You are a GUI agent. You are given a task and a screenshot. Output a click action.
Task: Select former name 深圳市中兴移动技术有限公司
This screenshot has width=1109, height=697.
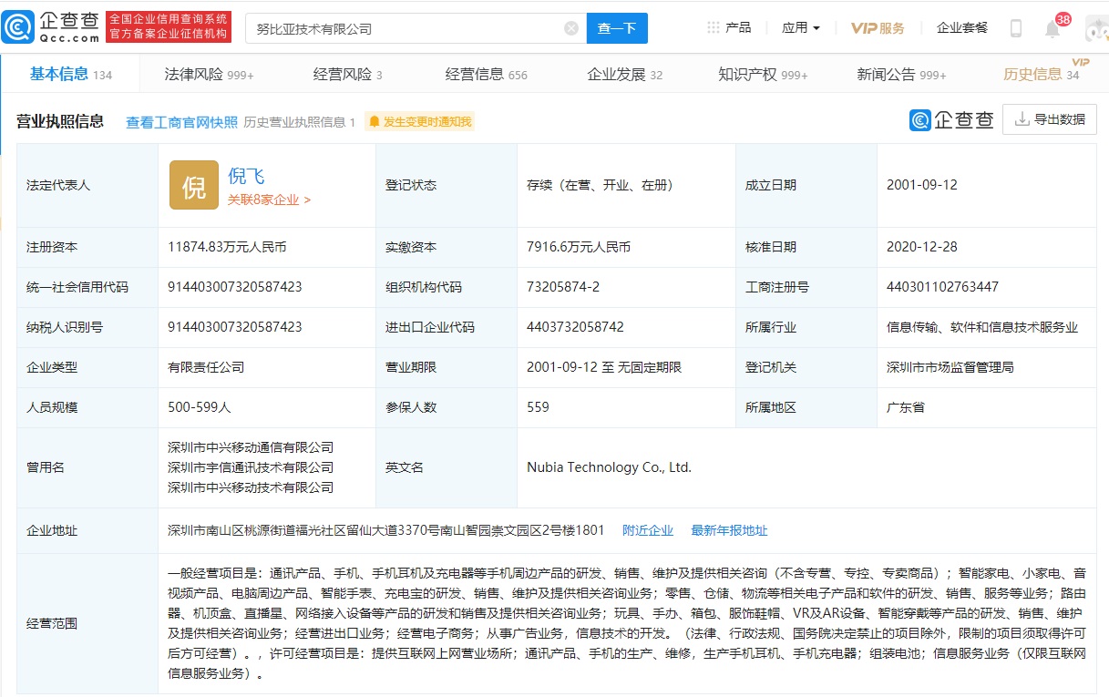(x=251, y=487)
